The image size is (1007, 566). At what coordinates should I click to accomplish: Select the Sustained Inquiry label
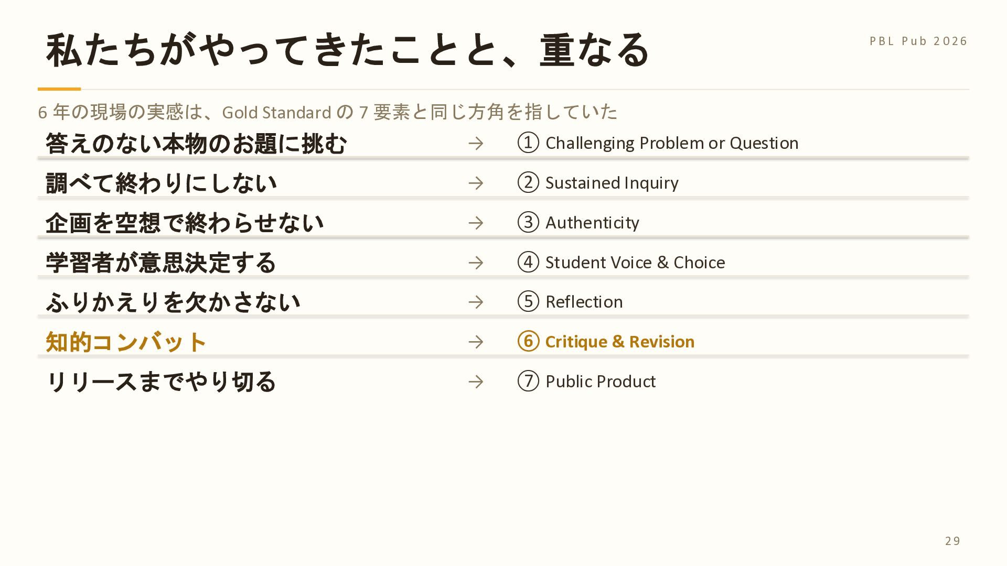point(612,183)
